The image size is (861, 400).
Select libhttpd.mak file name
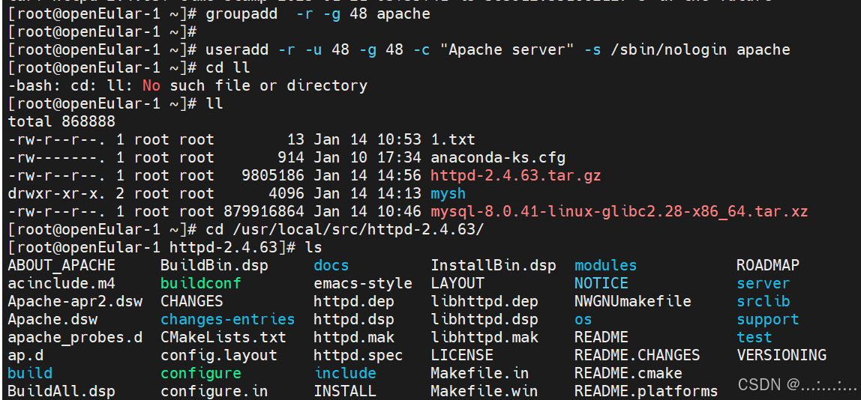(484, 337)
